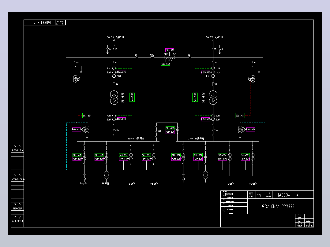330x247 pixels.
Task: Click the SEL-551 box next to breaker 6DL
Action: (170, 128)
